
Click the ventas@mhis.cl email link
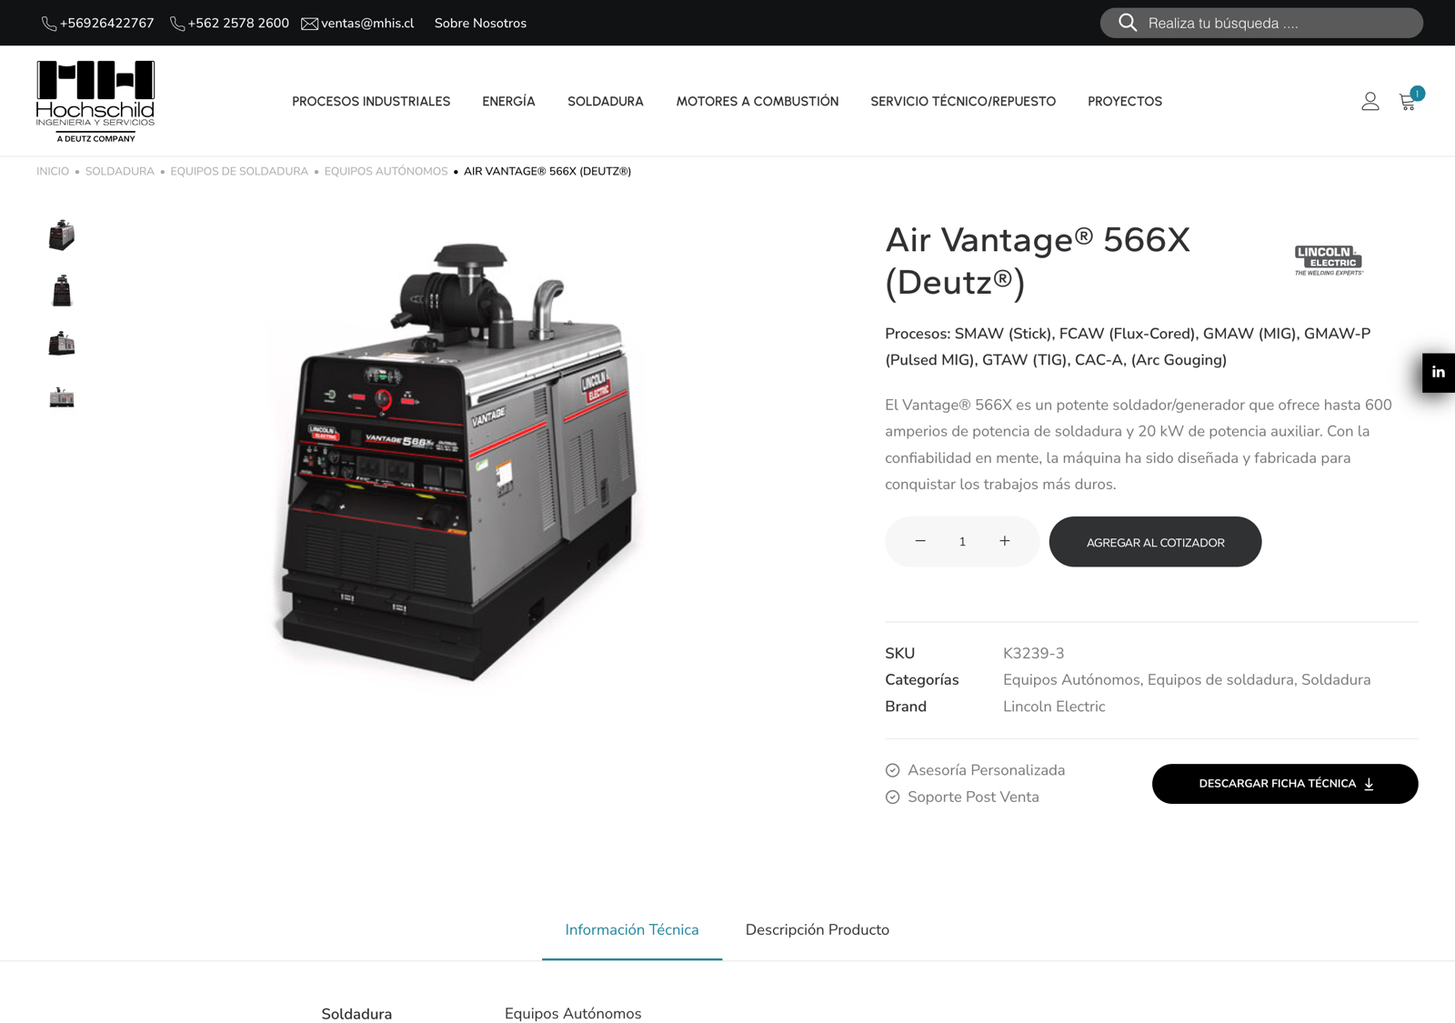coord(366,24)
